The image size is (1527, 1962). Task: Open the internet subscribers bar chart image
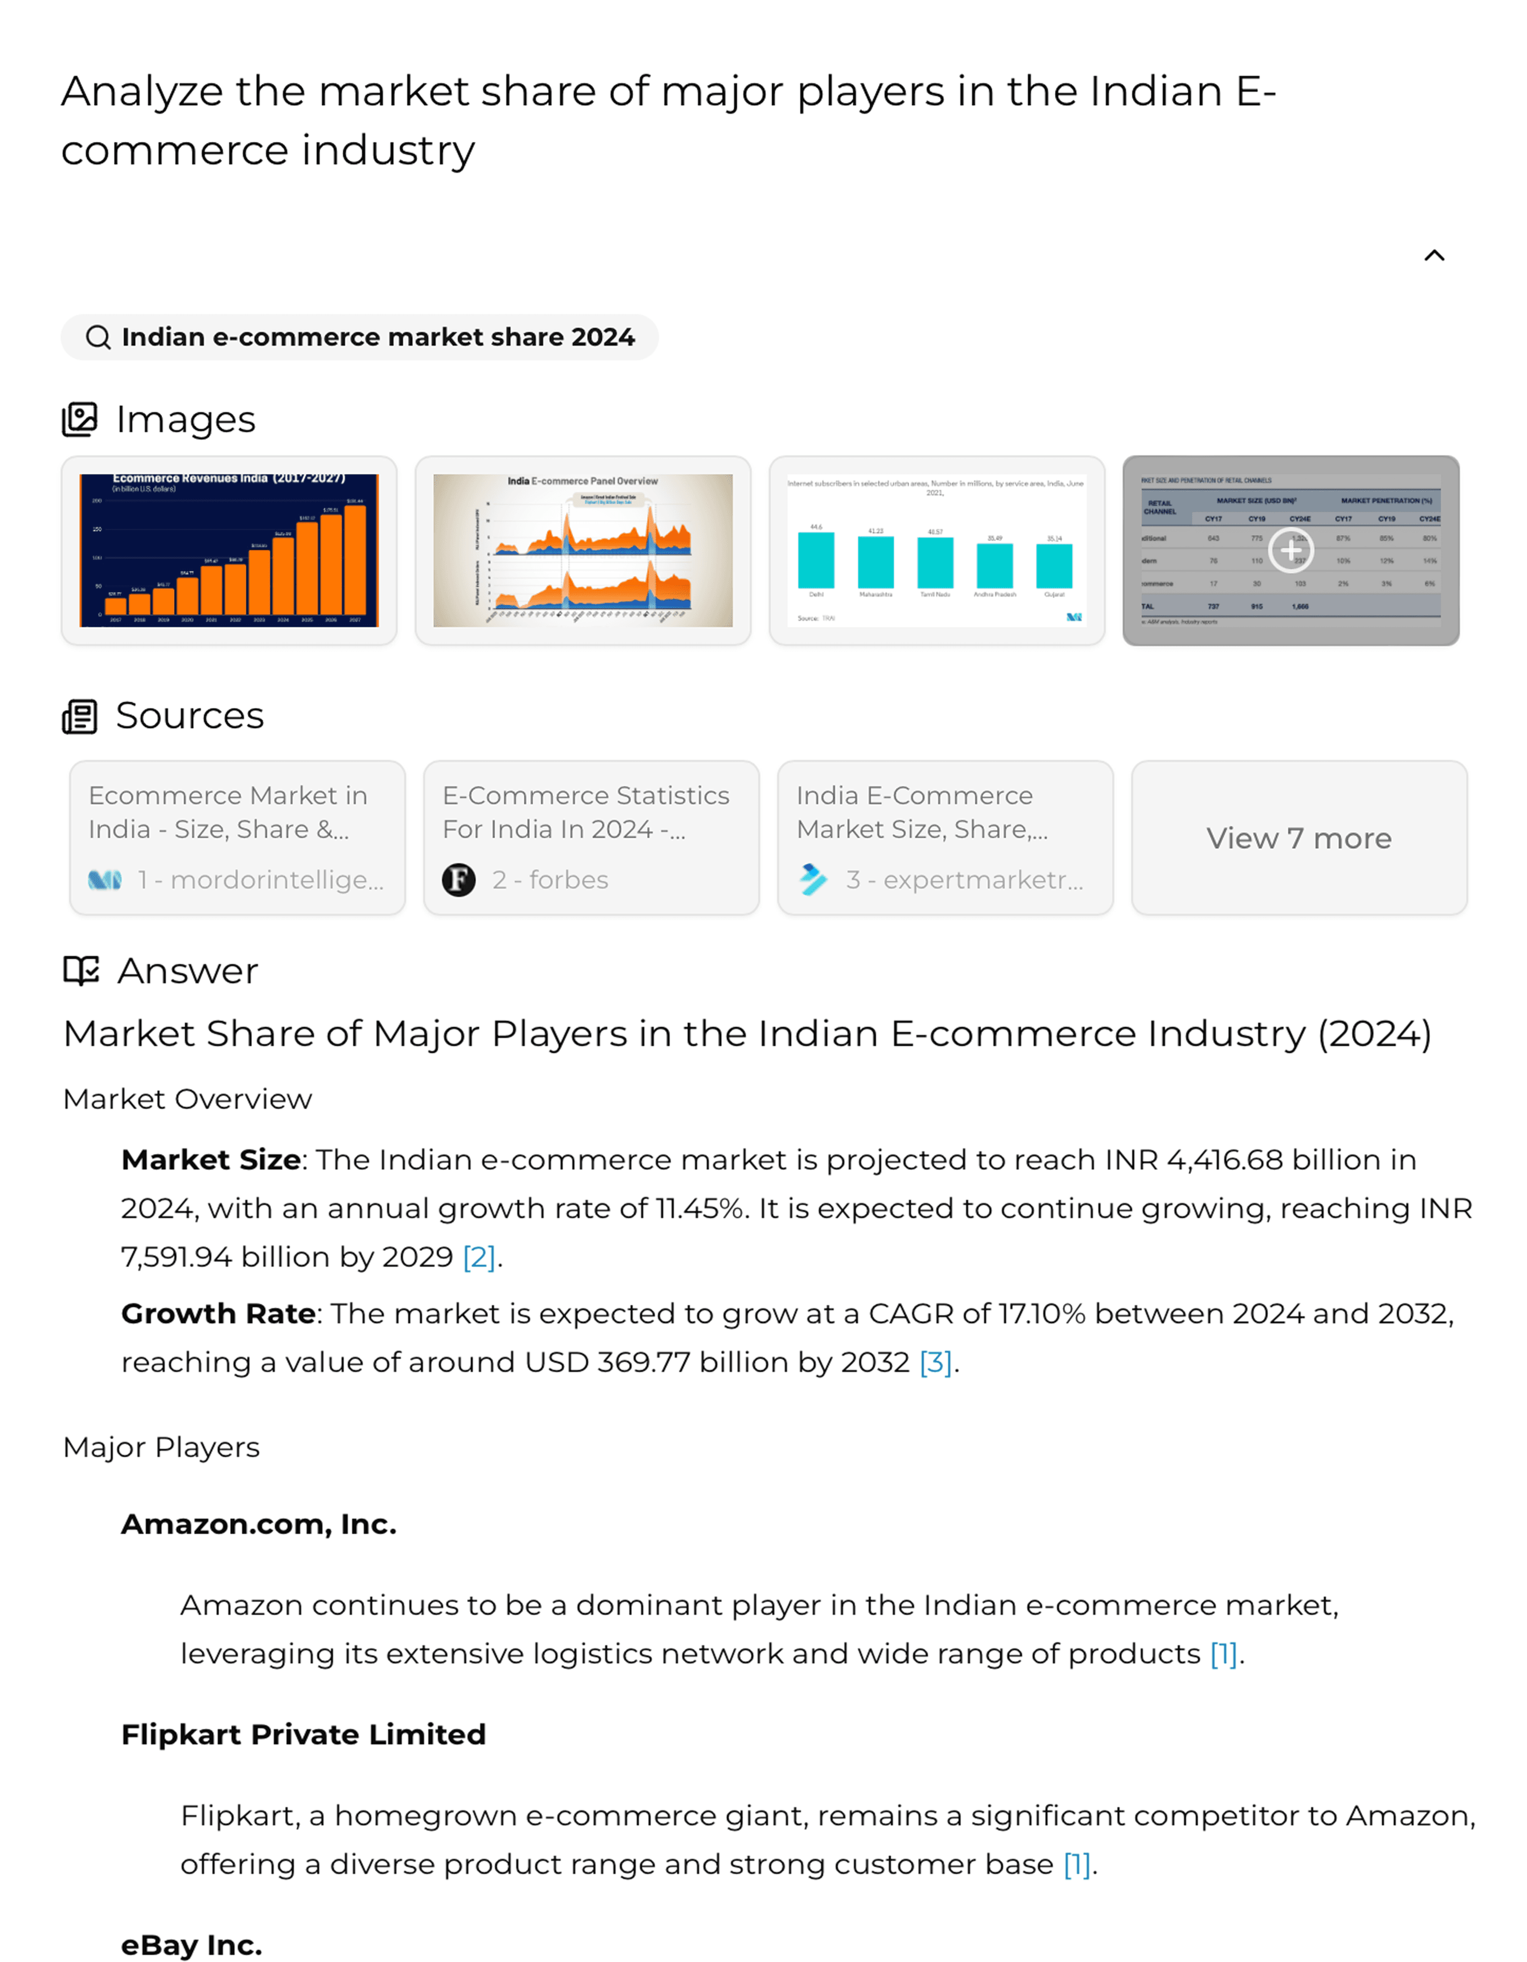[936, 550]
